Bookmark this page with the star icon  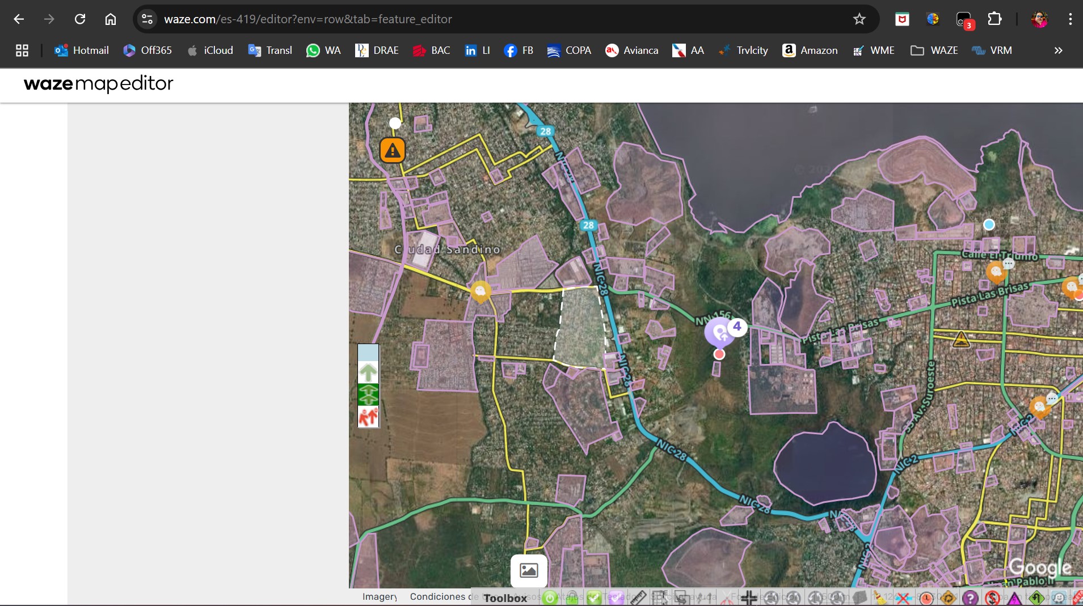click(859, 19)
